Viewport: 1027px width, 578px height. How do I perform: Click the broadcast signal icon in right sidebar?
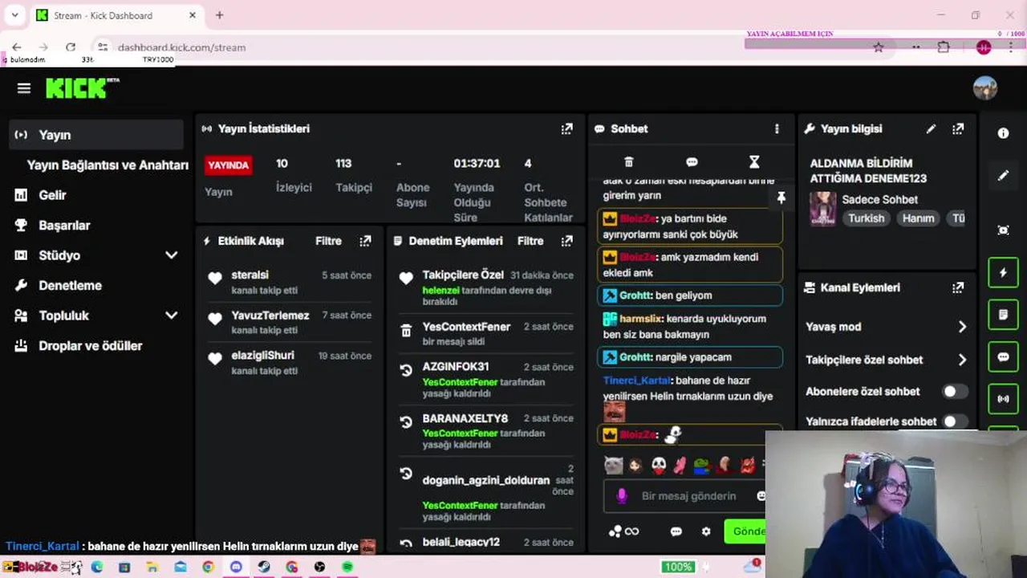pyautogui.click(x=1003, y=398)
